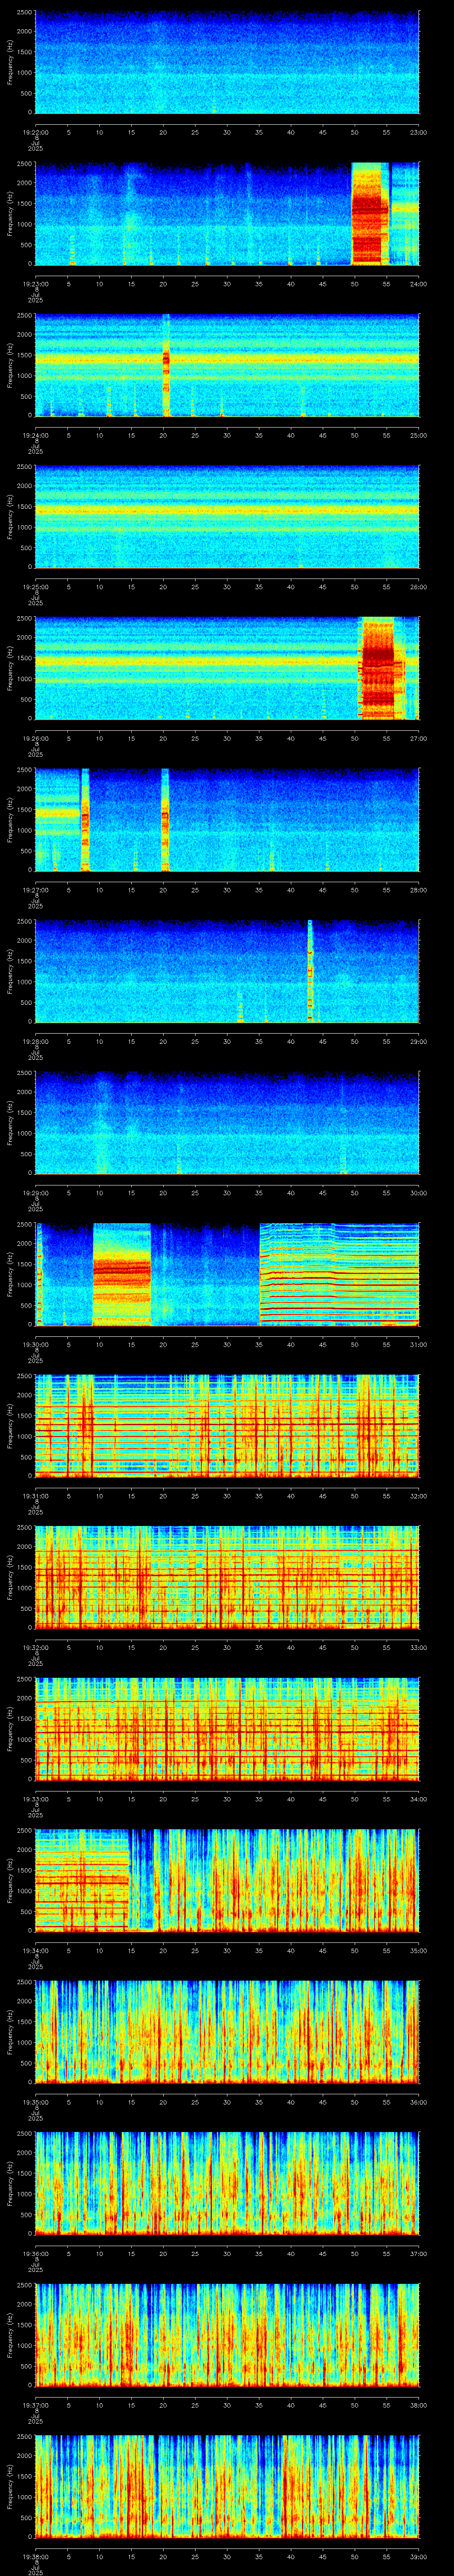Click the orange block between 10 and 18 seconds in the 19:30:00 spectrogram
This screenshot has width=454, height=2576.
(122, 1274)
